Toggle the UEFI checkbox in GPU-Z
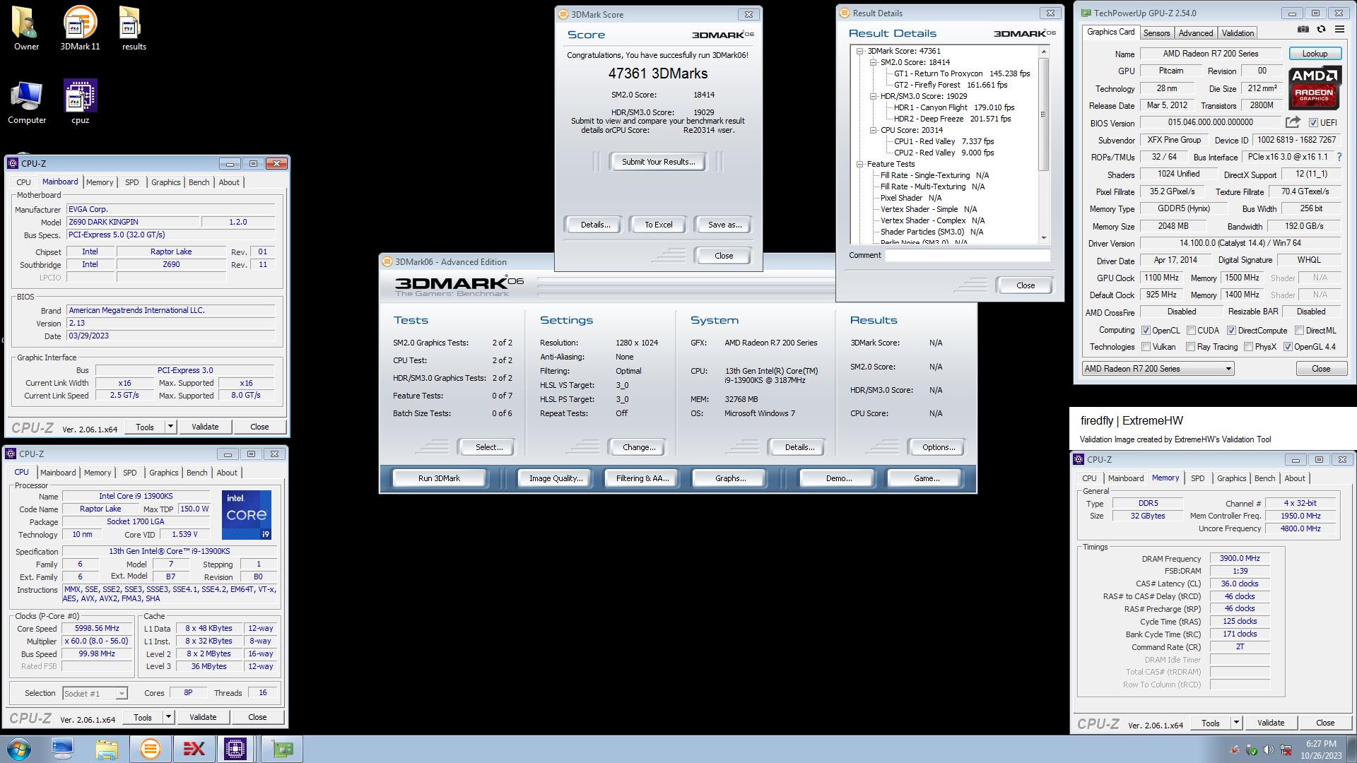 (1313, 123)
